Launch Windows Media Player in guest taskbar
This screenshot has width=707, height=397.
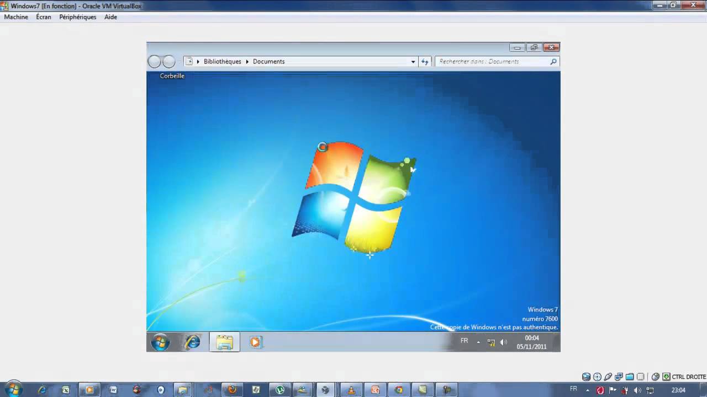[255, 342]
